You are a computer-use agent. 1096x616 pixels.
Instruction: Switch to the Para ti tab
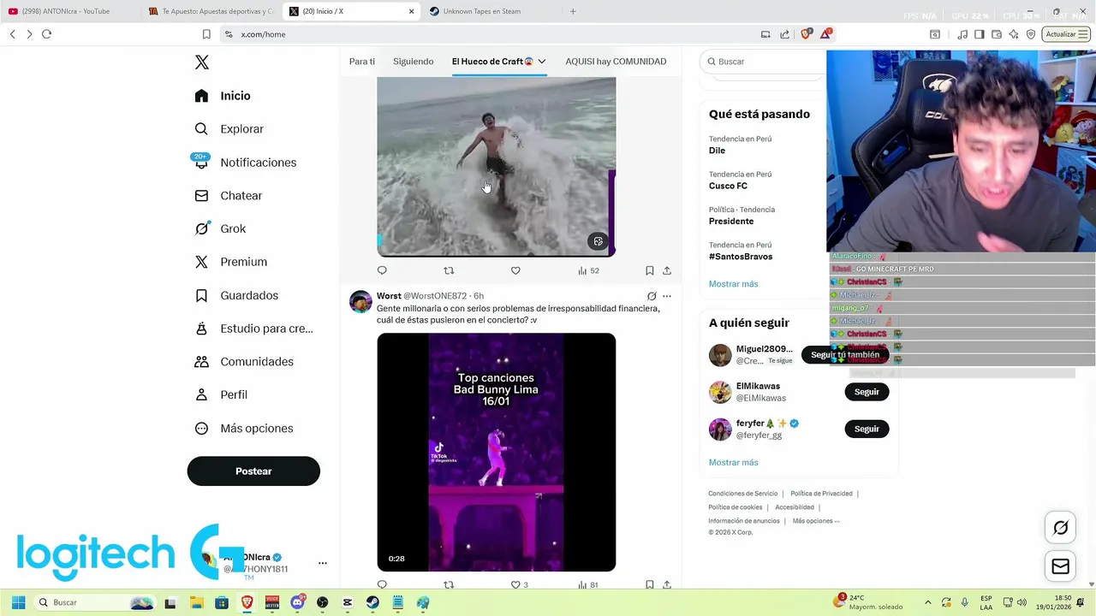tap(362, 62)
